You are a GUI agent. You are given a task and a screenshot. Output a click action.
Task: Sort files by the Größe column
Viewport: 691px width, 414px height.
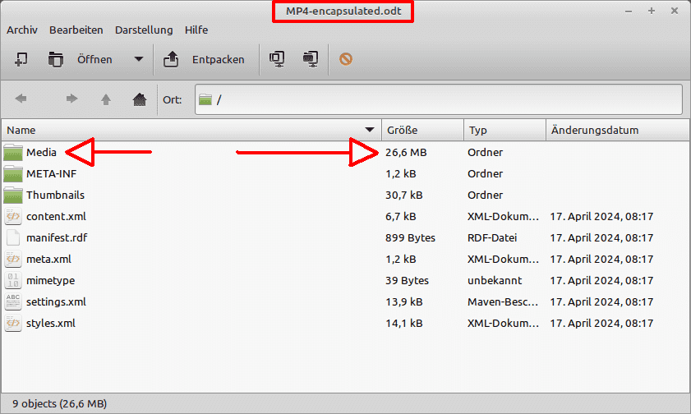[422, 130]
